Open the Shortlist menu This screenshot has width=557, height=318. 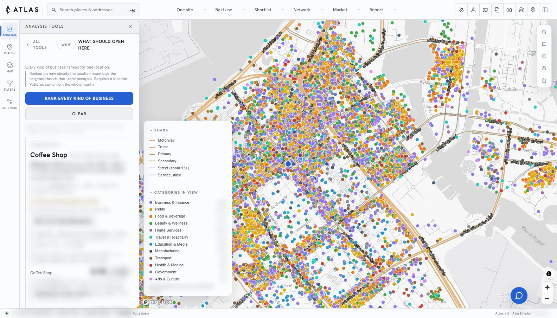[263, 10]
